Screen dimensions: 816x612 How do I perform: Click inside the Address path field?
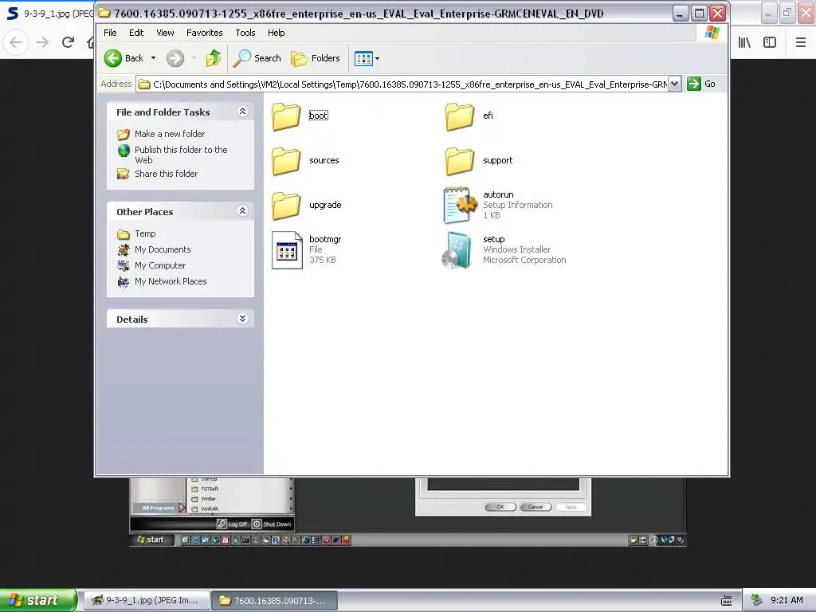point(402,84)
